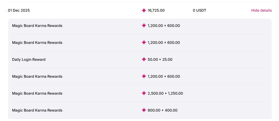Image resolution: width=279 pixels, height=121 pixels.
Task: Select the 16,725.00 total amount
Action: pyautogui.click(x=156, y=11)
